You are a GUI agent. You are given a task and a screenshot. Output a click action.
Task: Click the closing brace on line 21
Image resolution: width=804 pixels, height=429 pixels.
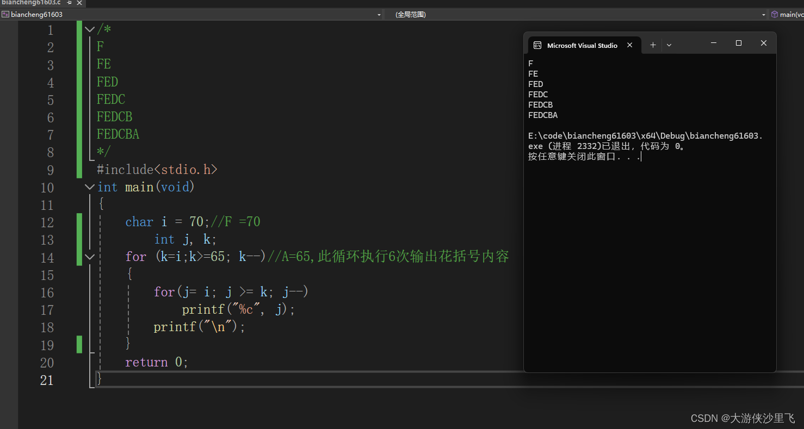(x=99, y=380)
